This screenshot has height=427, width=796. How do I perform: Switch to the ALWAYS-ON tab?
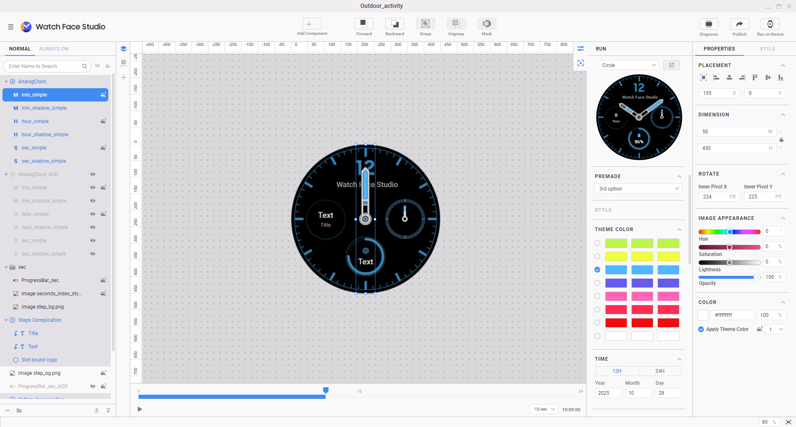coord(54,49)
